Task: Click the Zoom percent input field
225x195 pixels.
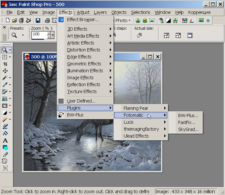Action: tap(39, 34)
